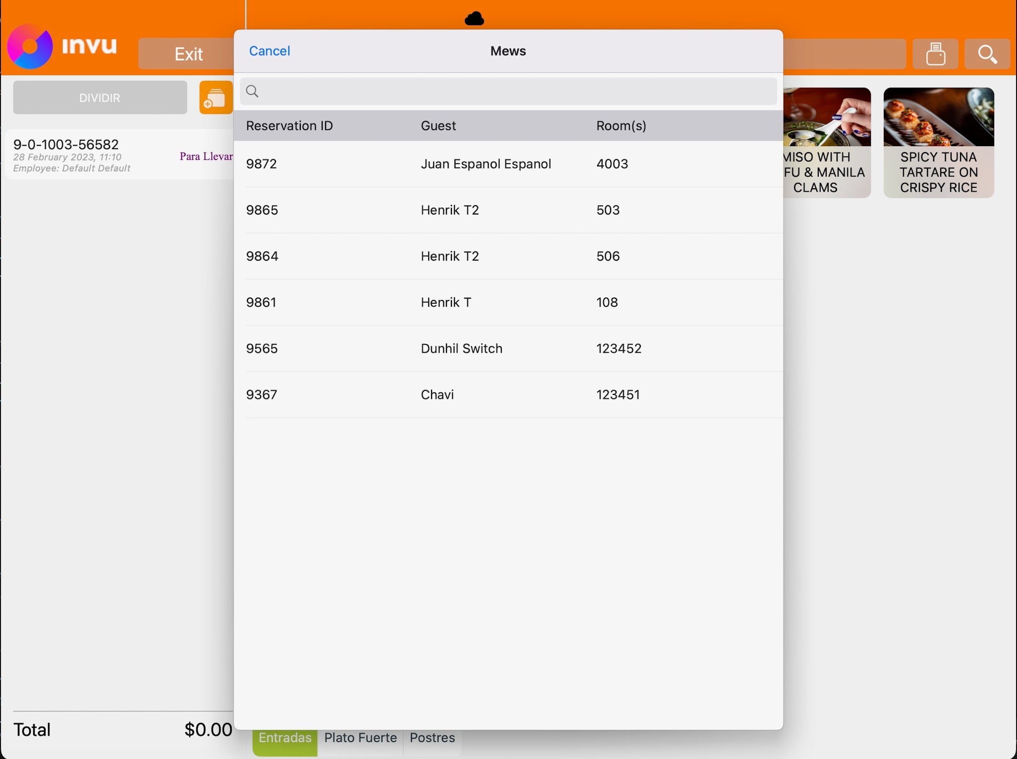Open search via the magnifier icon top right
The width and height of the screenshot is (1017, 759).
988,54
